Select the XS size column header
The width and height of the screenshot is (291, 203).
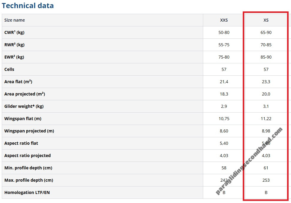pos(266,20)
